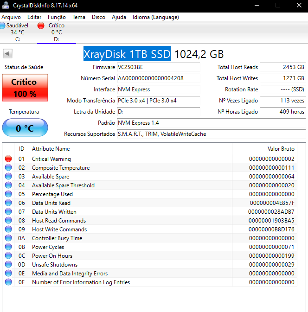Click the ID column header

[21, 149]
